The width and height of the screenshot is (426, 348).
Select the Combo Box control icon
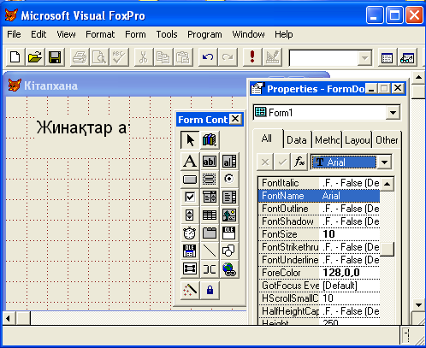[210, 197]
